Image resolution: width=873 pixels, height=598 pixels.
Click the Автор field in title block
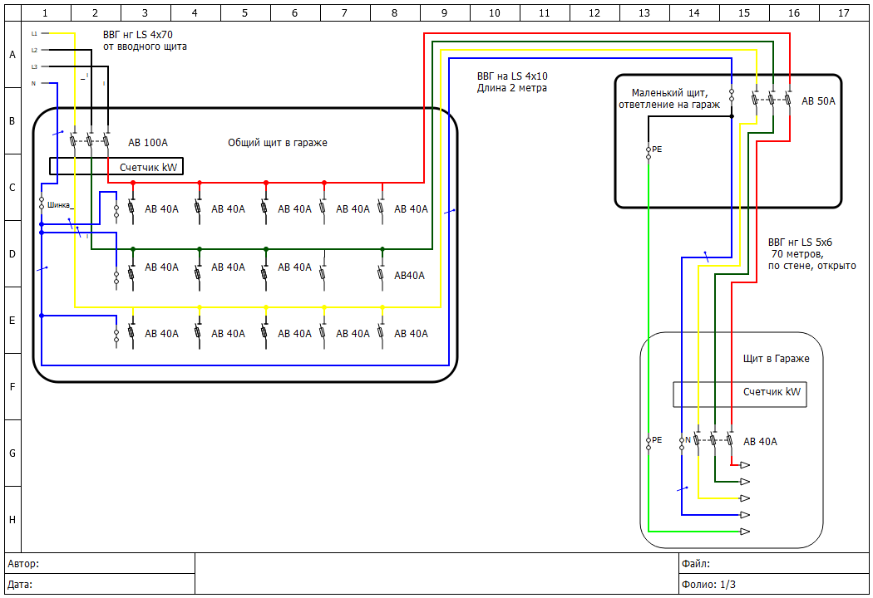[100, 564]
